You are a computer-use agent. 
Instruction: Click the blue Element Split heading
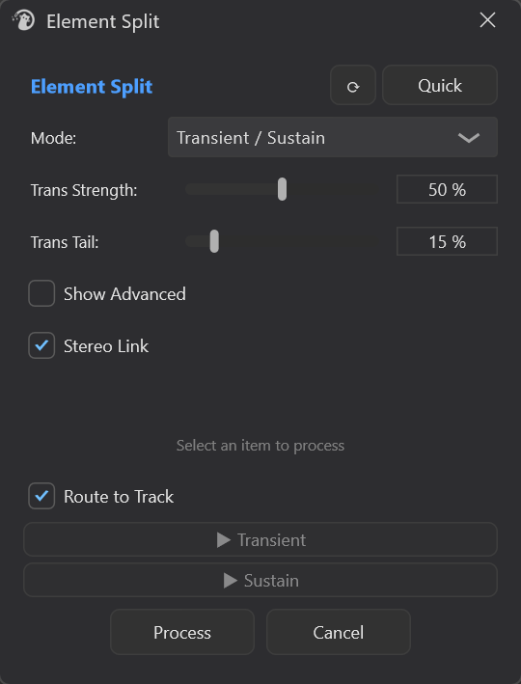click(92, 87)
